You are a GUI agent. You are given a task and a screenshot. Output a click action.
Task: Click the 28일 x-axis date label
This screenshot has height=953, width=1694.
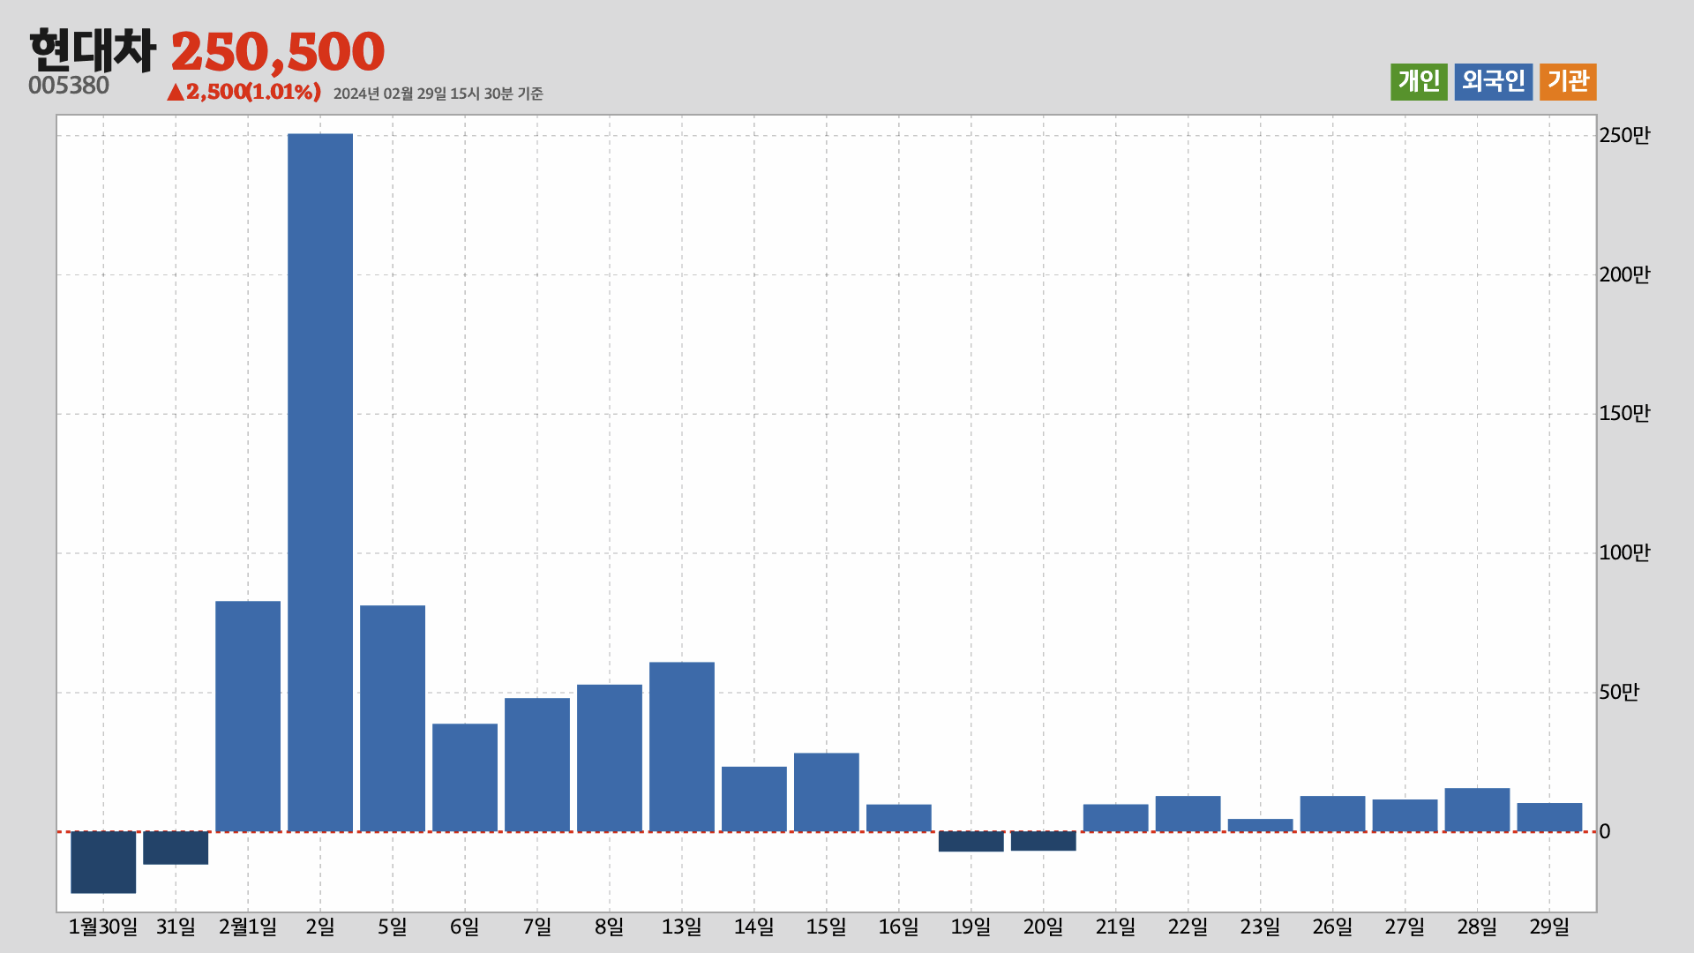point(1478,927)
